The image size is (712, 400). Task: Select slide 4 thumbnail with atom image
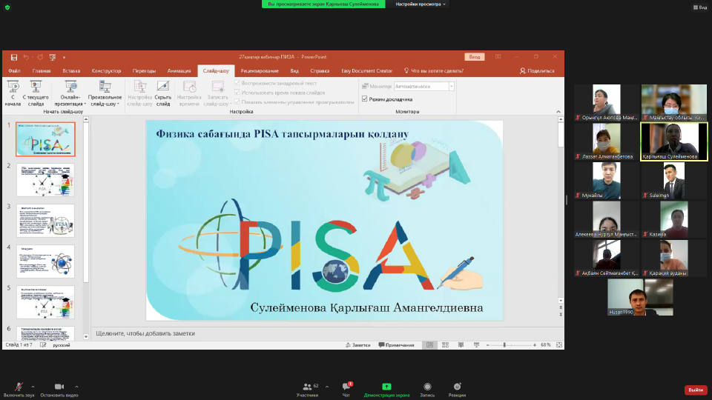(x=45, y=261)
